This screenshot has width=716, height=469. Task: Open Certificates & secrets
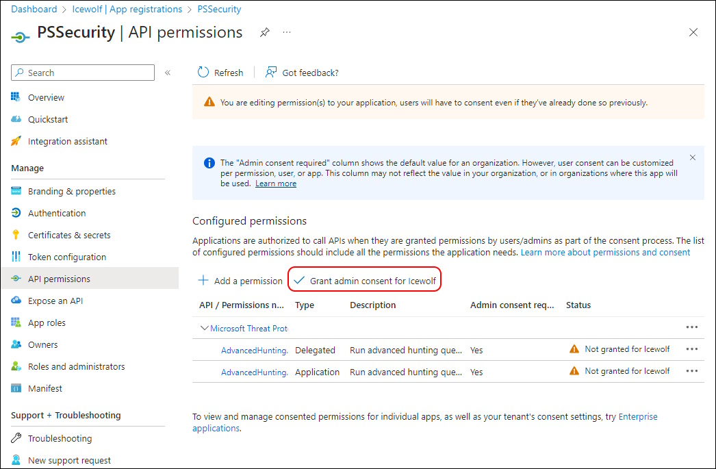pos(69,235)
